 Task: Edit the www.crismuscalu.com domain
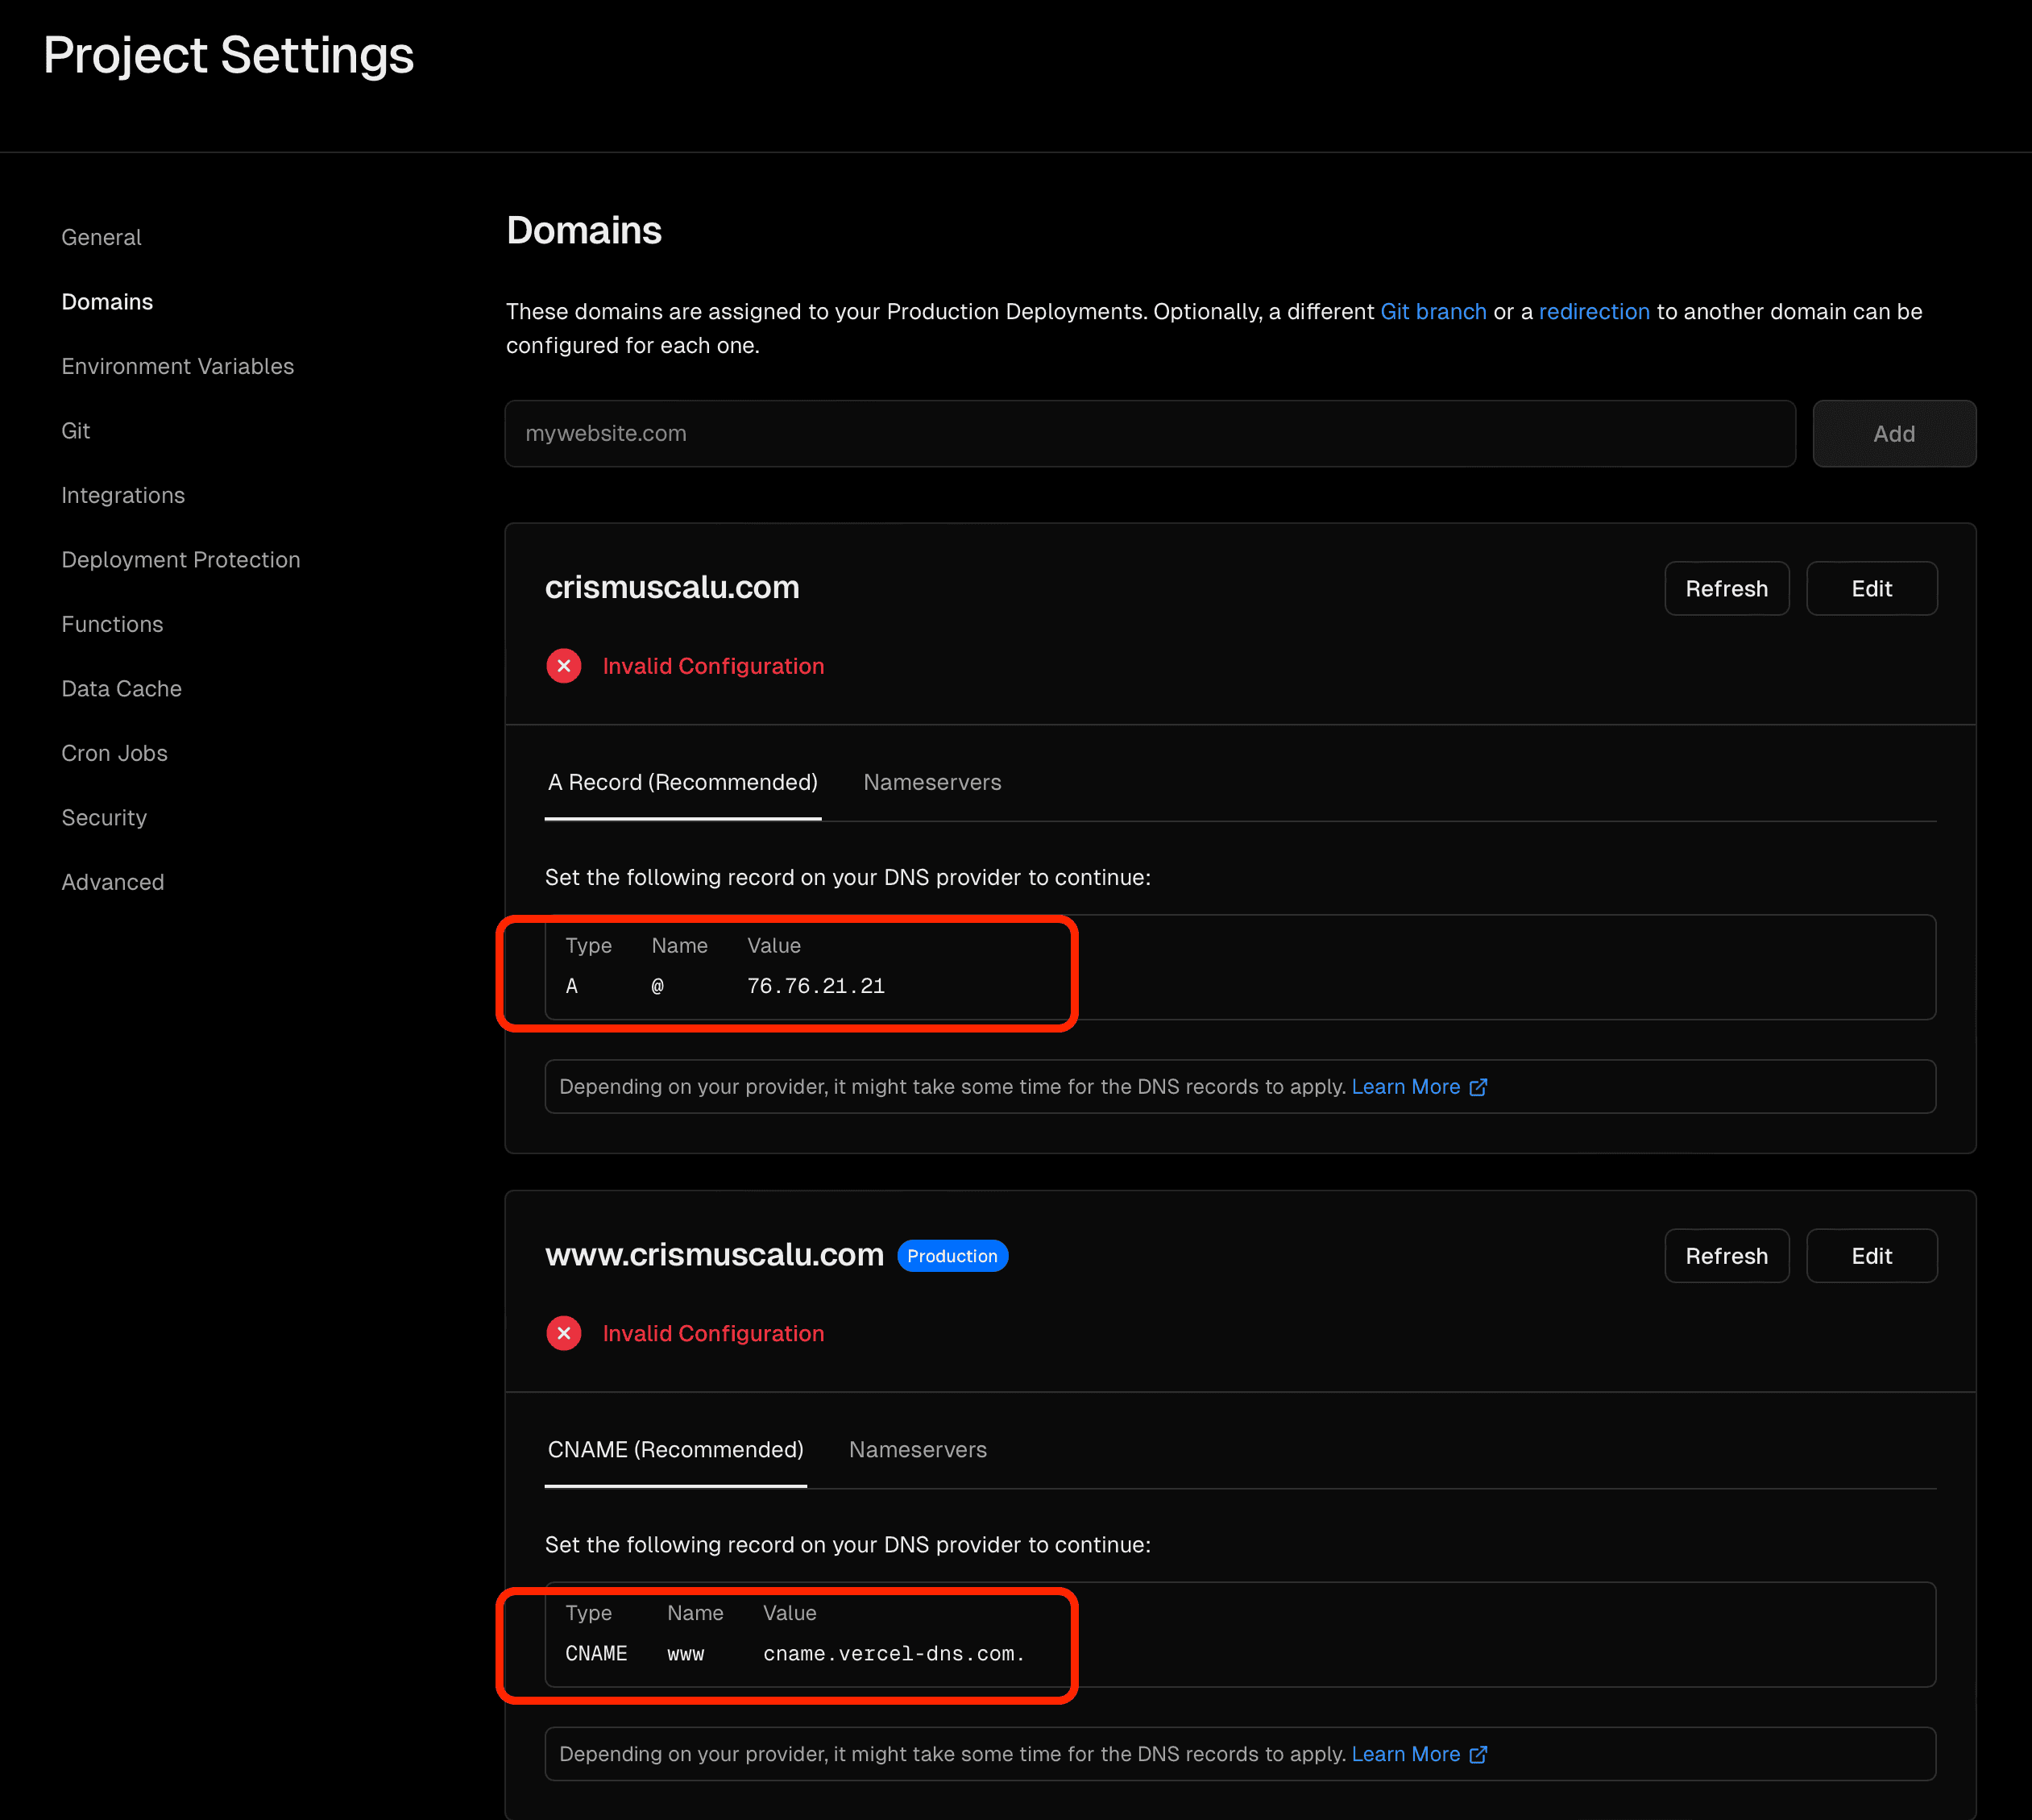[x=1871, y=1256]
